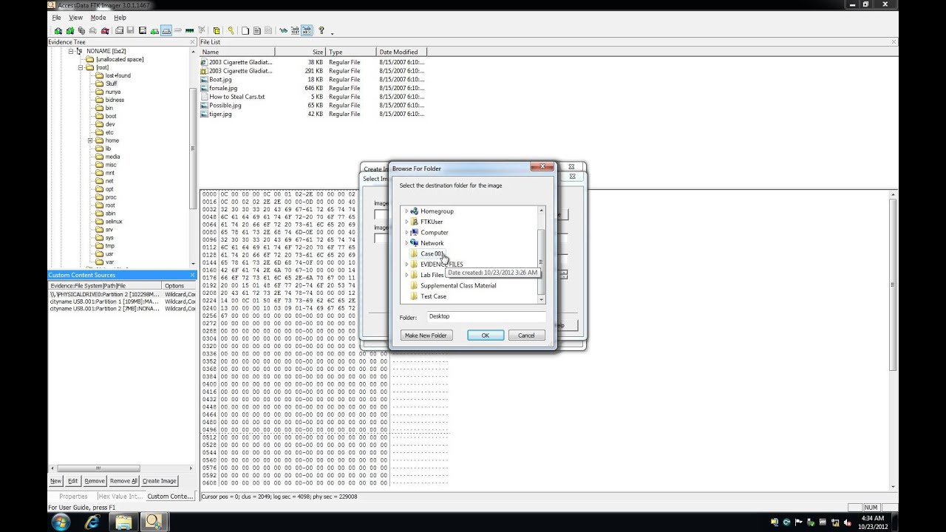Click the Export Directory Listing icon

268,31
